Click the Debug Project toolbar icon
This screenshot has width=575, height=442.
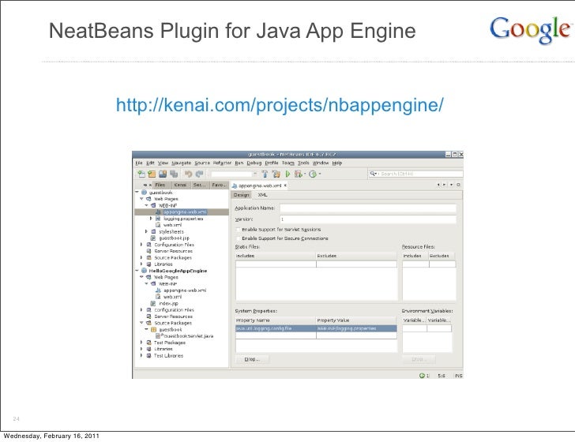click(298, 174)
